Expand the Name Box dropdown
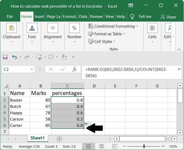Screen dimensions: 184x150 (x=32, y=69)
